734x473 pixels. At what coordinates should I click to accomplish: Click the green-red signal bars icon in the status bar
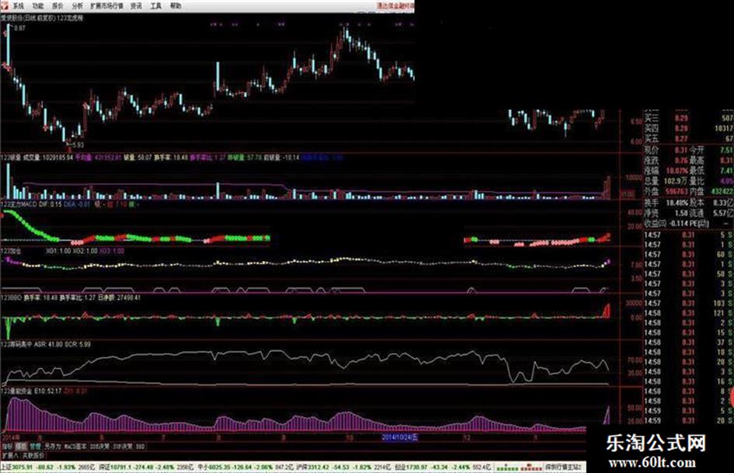519,467
